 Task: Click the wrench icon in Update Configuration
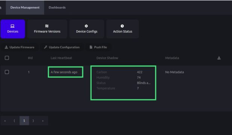tap(45, 47)
